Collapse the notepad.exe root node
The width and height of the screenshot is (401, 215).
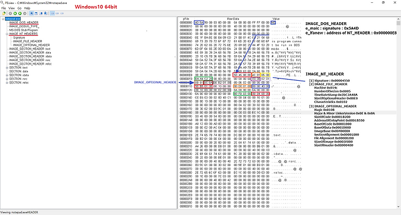(3, 19)
